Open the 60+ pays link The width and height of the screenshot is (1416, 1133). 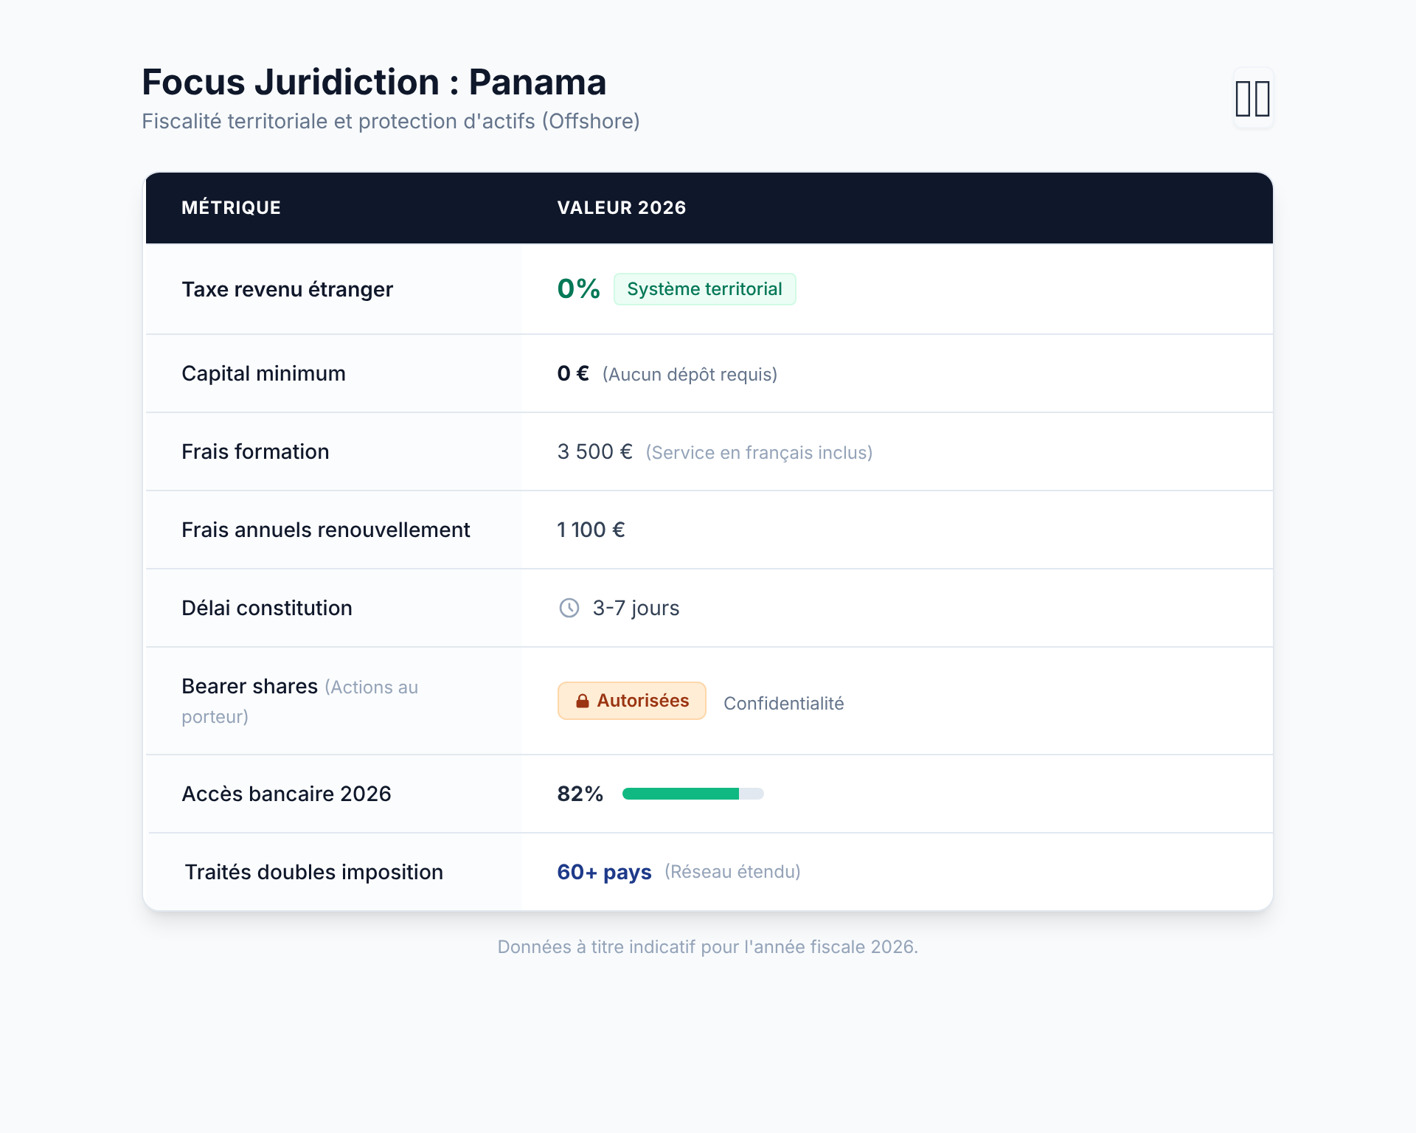[x=603, y=871]
